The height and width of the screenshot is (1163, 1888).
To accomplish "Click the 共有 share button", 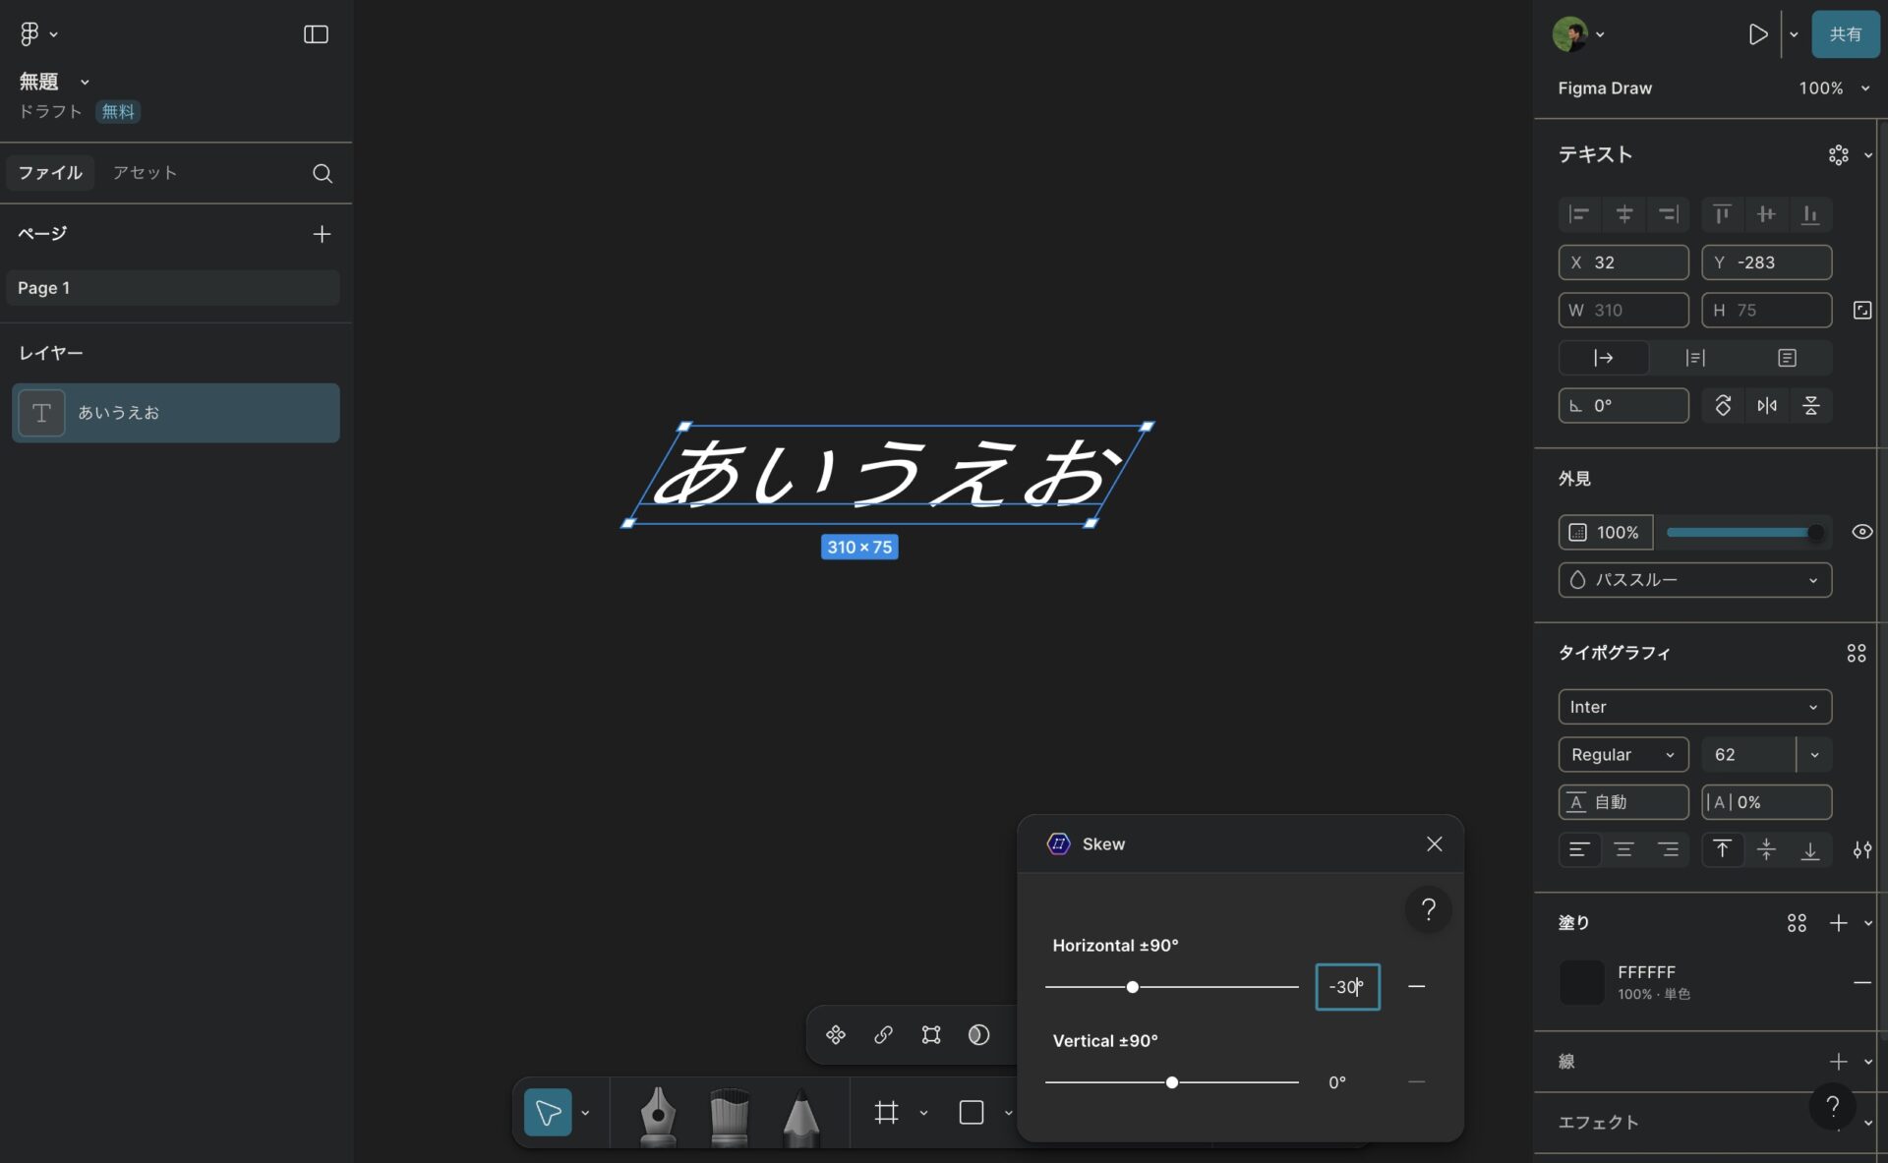I will click(x=1845, y=34).
